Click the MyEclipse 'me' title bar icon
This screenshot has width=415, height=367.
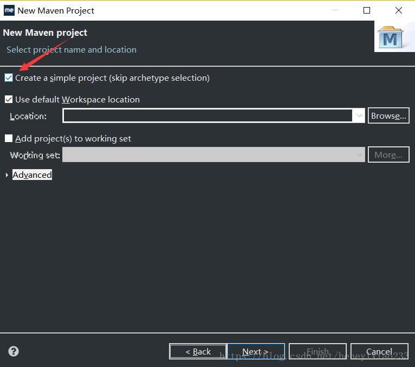[9, 10]
